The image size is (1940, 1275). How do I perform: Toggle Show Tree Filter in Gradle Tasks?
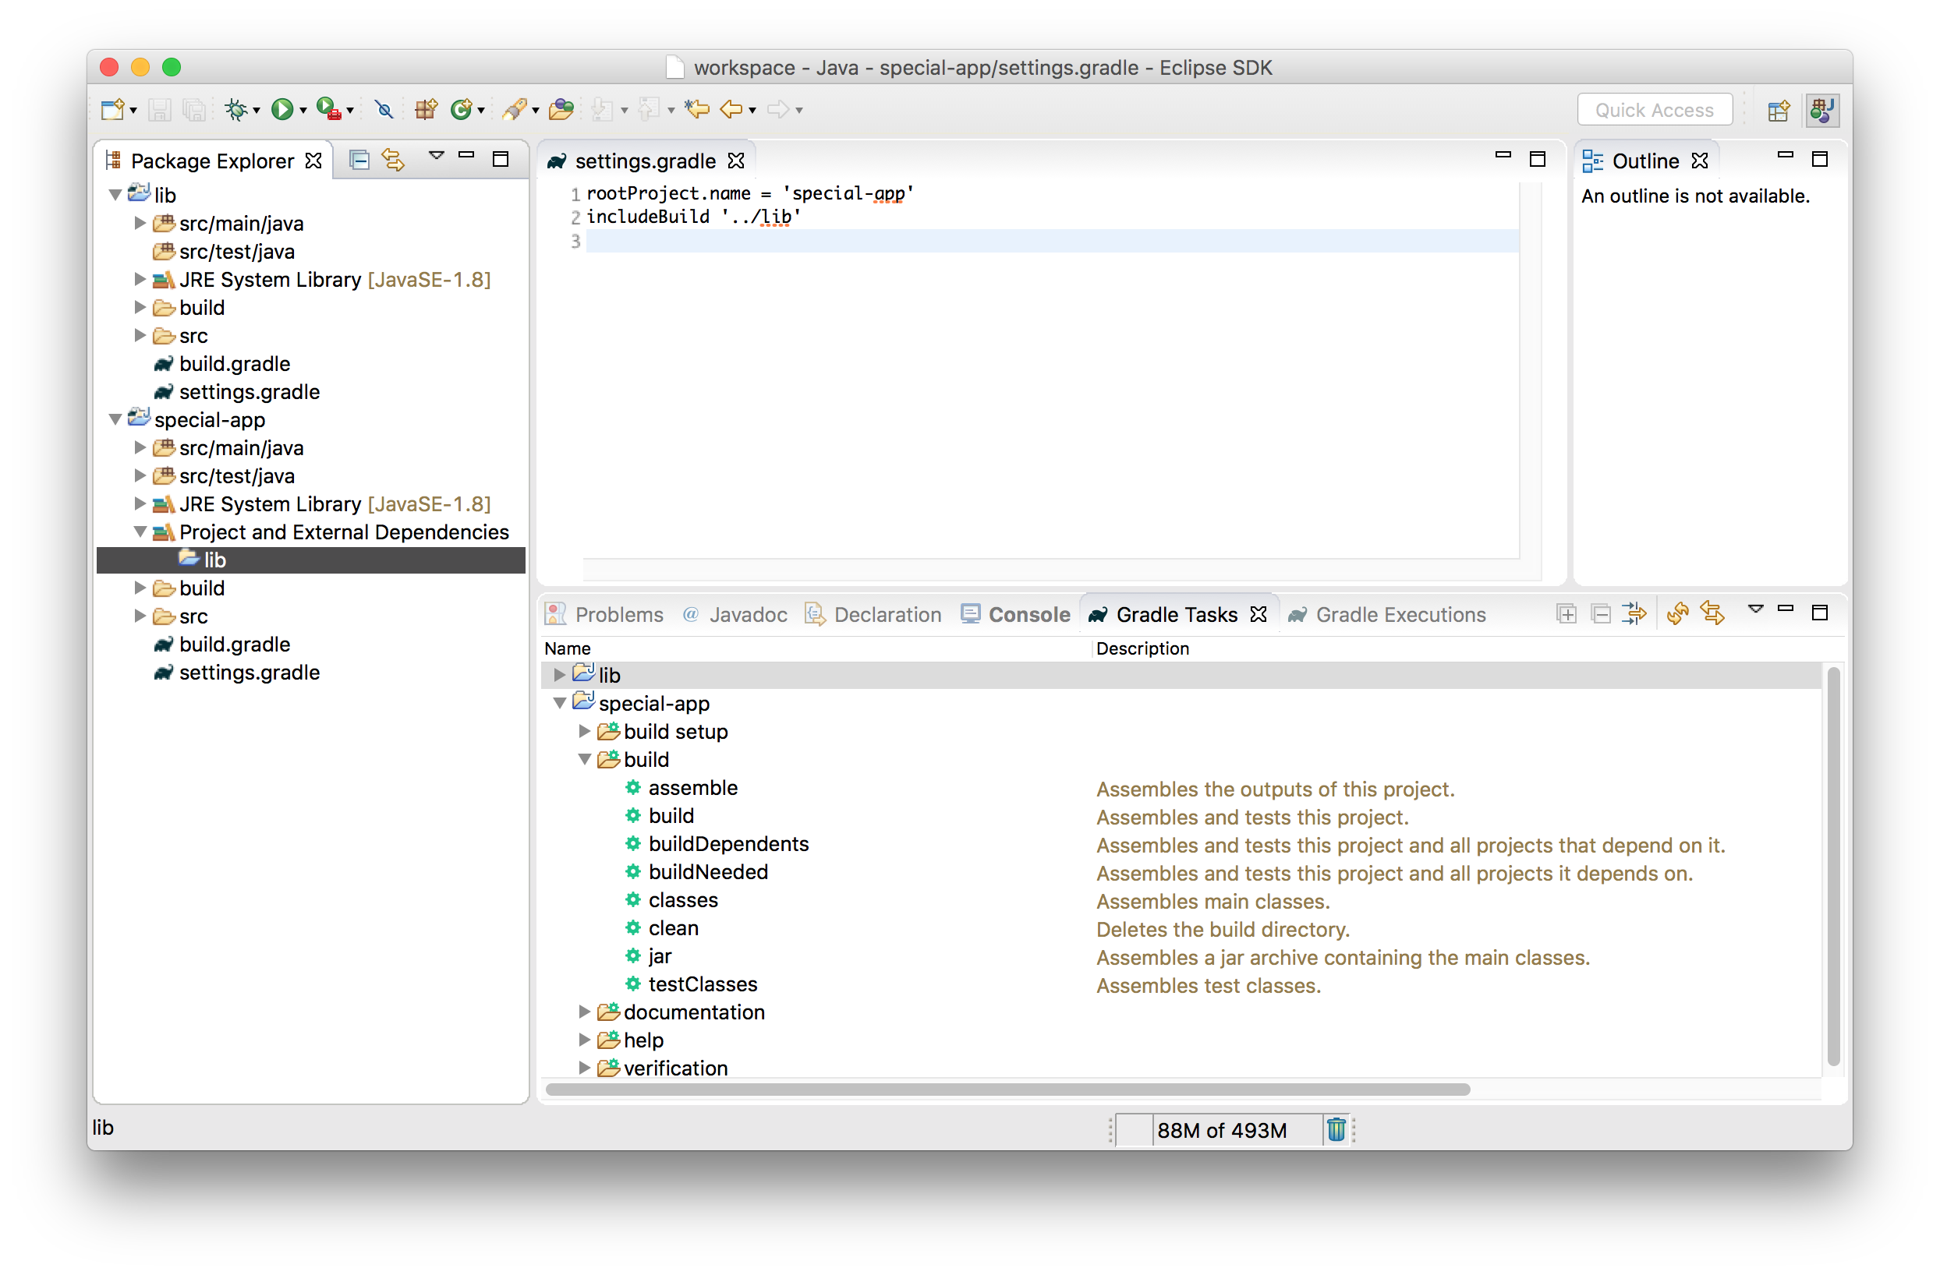click(1634, 614)
